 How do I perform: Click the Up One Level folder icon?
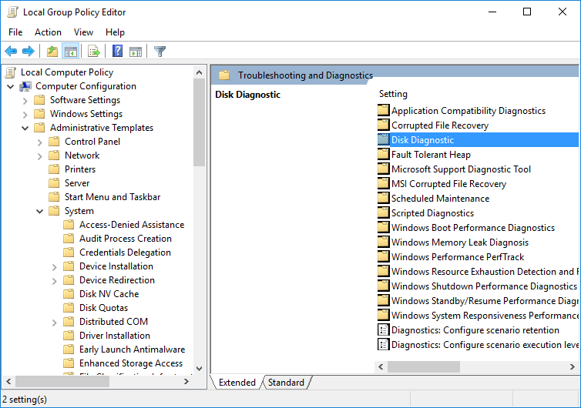click(52, 52)
